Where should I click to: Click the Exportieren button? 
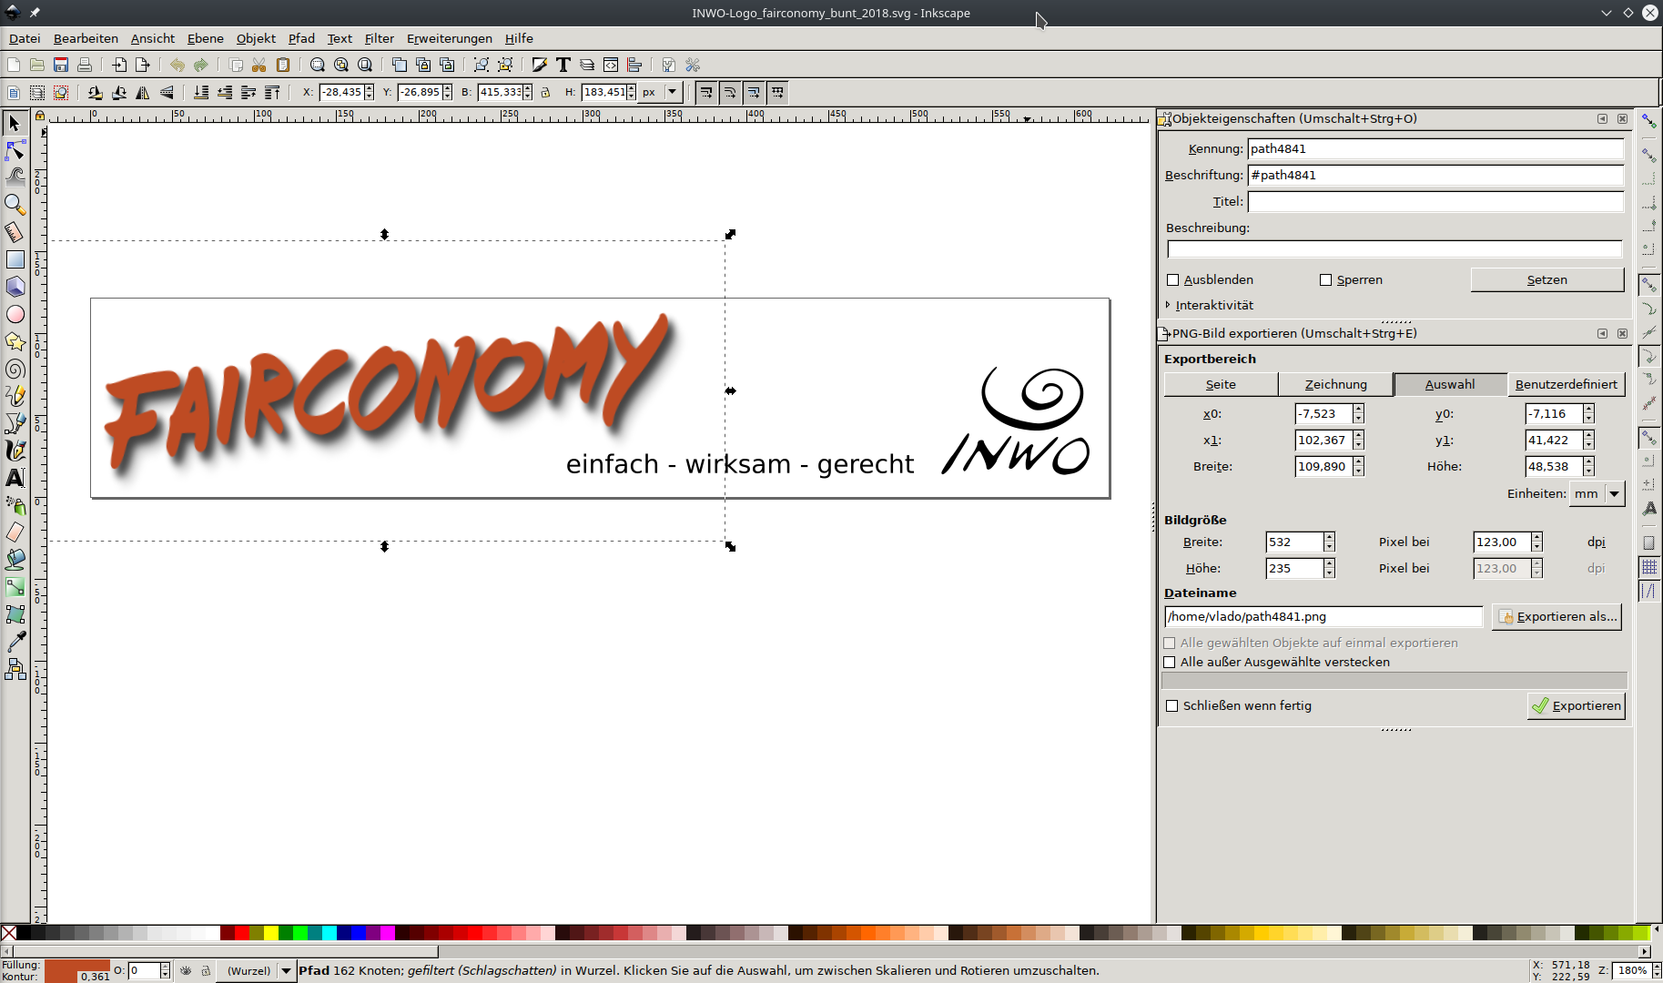point(1576,705)
